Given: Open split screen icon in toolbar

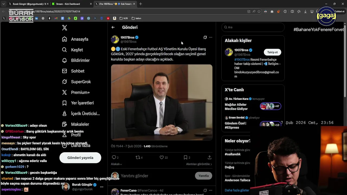Looking at the screenshot, I should click(292, 11).
